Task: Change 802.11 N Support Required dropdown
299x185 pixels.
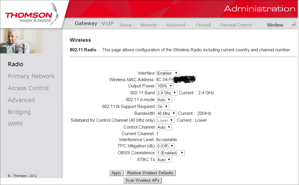Action: tap(162, 107)
